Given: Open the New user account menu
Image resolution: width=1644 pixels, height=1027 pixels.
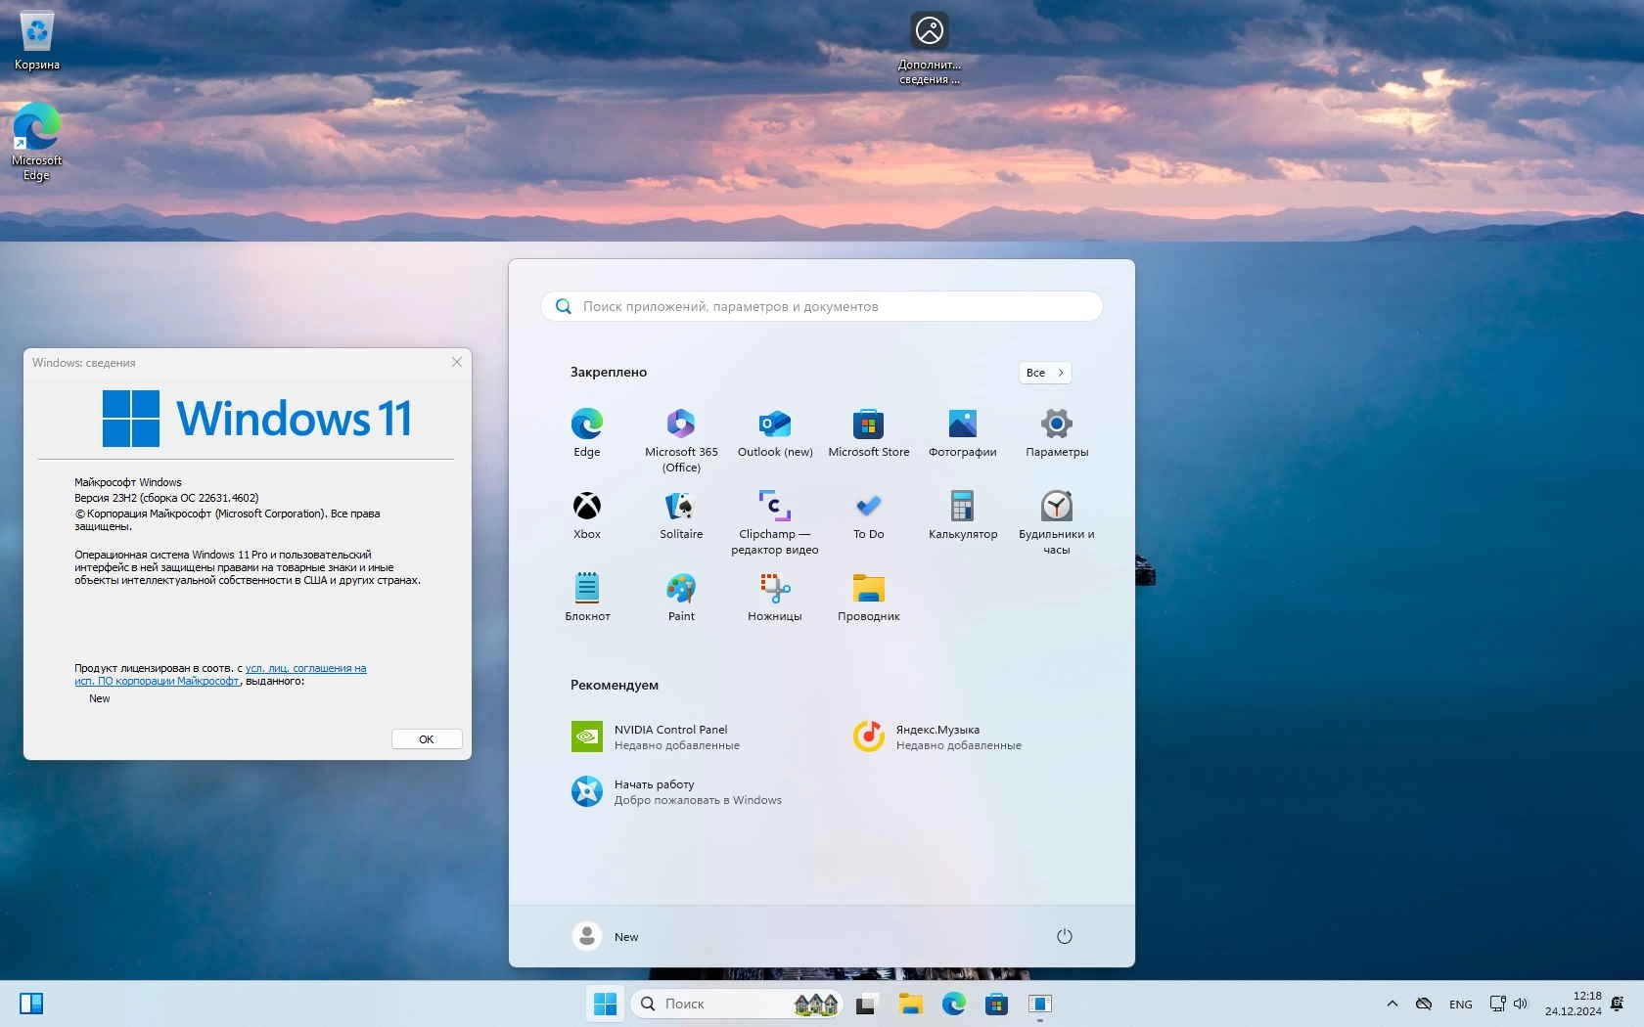Looking at the screenshot, I should [x=606, y=936].
